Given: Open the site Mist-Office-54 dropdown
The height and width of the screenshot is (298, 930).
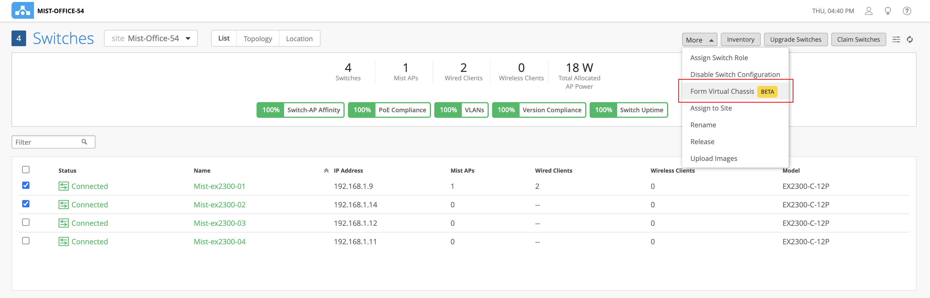Looking at the screenshot, I should point(151,38).
